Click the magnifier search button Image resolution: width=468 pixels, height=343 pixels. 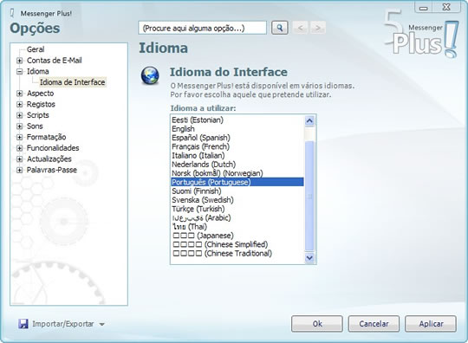(280, 28)
